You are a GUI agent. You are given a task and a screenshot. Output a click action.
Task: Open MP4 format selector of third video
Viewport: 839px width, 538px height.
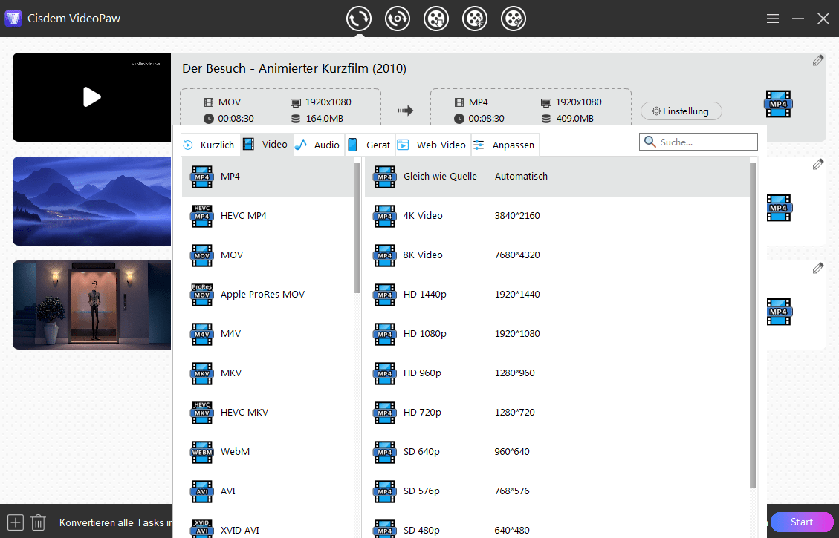coord(778,312)
